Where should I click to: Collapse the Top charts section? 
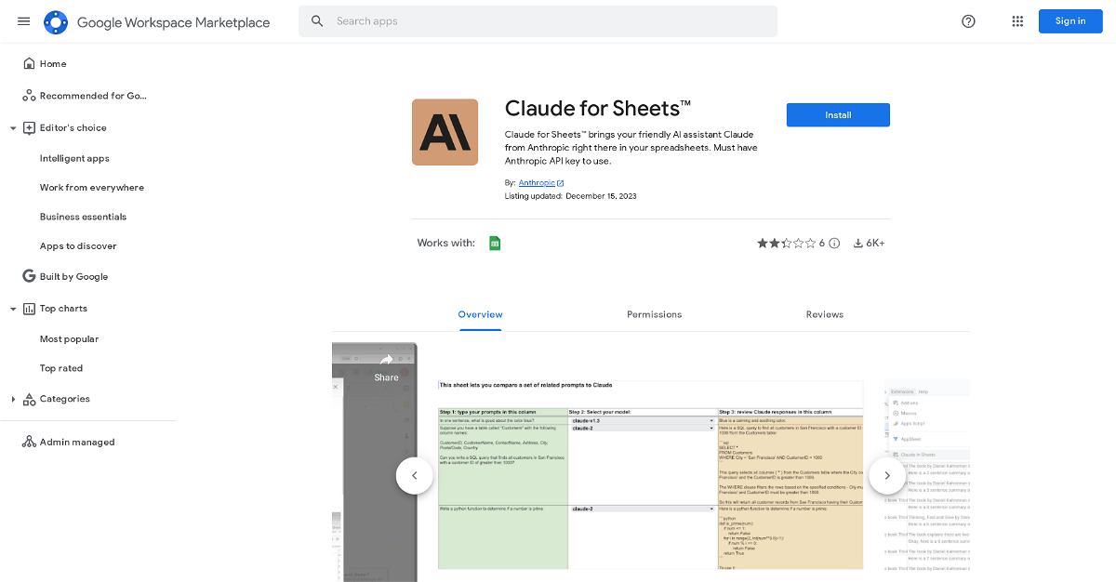click(x=13, y=309)
